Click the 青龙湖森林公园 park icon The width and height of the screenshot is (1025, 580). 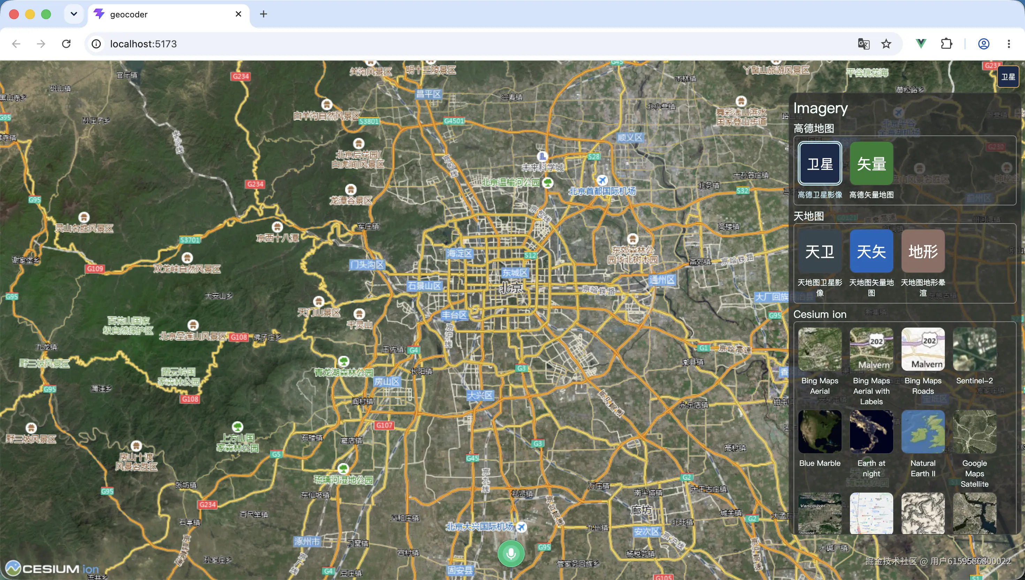click(343, 362)
